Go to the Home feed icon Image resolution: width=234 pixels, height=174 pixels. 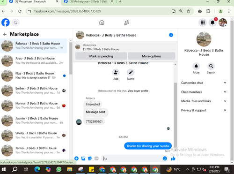(x=102, y=23)
